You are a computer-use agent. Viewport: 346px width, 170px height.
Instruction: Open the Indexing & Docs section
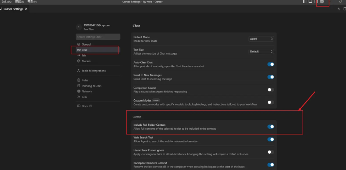coord(91,86)
